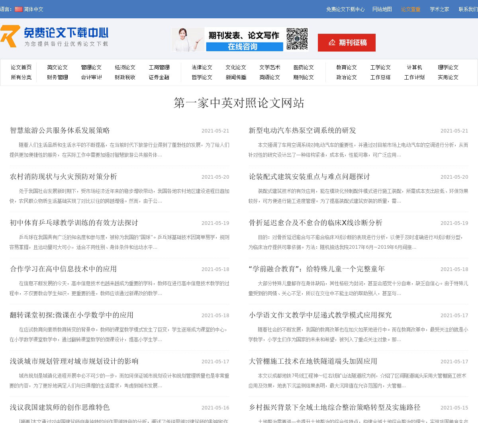The image size is (478, 423).
Task: Open the 法律论文 category
Action: [x=202, y=67]
